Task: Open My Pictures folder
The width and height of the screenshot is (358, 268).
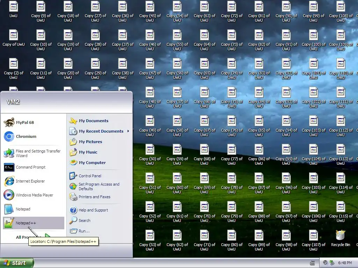Action: coord(100,142)
